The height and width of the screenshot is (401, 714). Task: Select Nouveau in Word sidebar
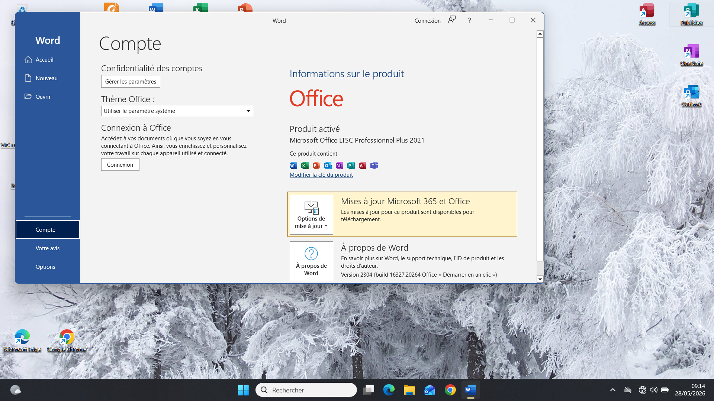point(48,78)
